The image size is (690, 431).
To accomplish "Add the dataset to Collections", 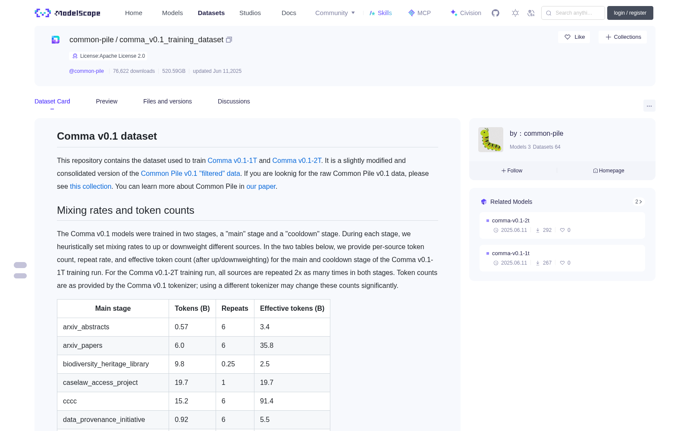I will [623, 37].
